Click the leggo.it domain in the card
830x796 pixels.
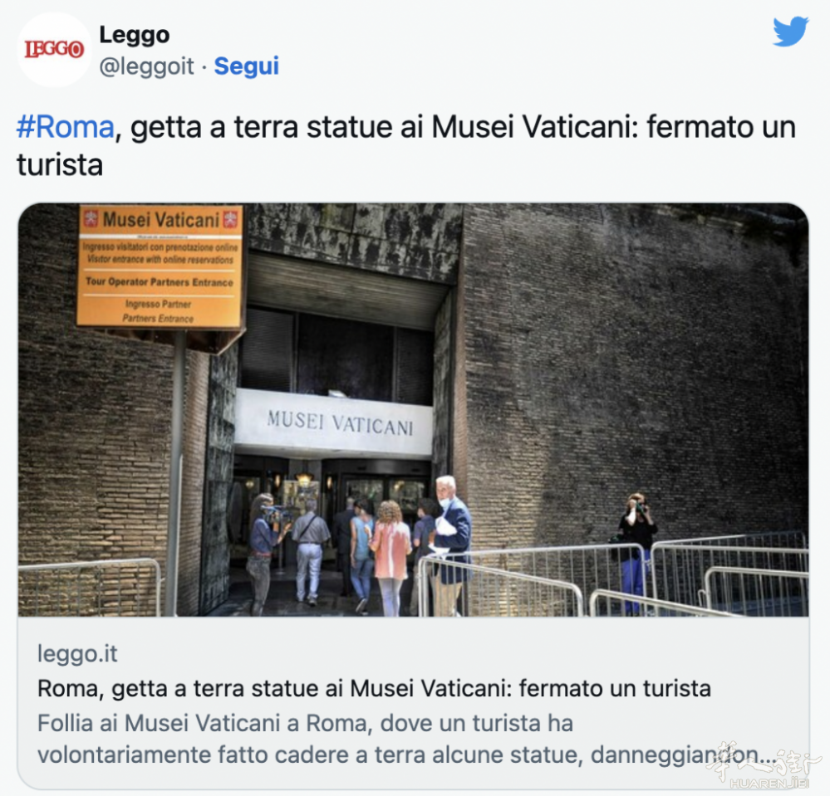coord(77,654)
